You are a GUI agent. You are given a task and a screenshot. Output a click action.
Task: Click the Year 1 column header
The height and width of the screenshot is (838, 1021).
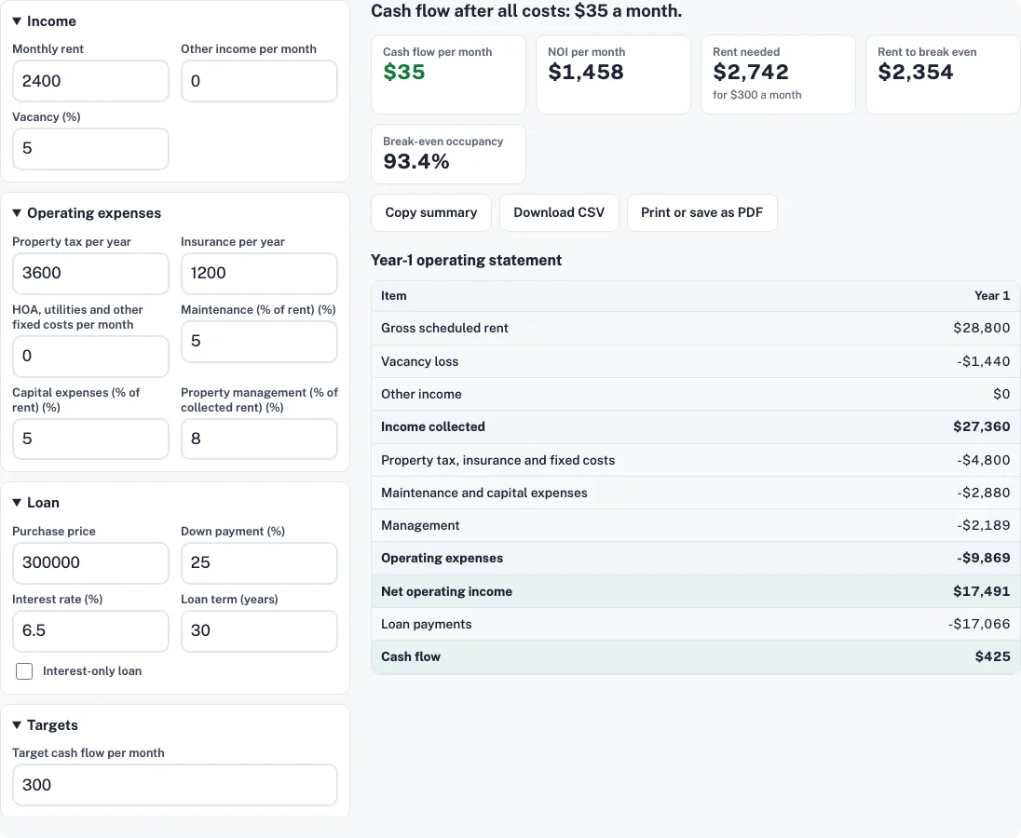pos(992,296)
